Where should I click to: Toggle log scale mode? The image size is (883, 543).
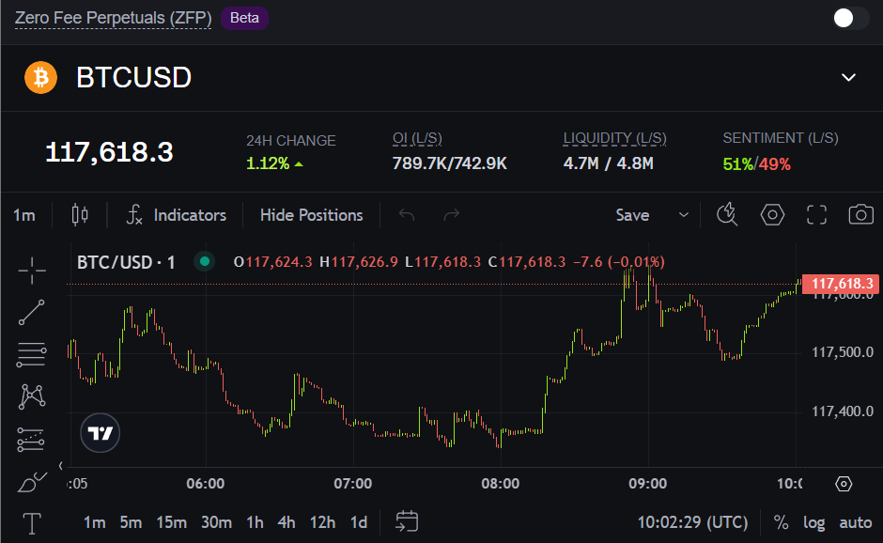(x=813, y=522)
